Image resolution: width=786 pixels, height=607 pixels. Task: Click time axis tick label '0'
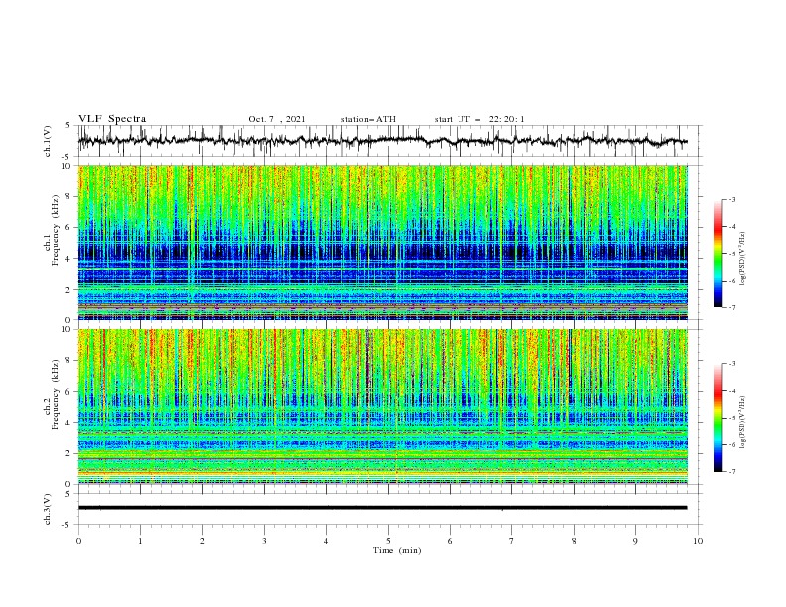(78, 541)
